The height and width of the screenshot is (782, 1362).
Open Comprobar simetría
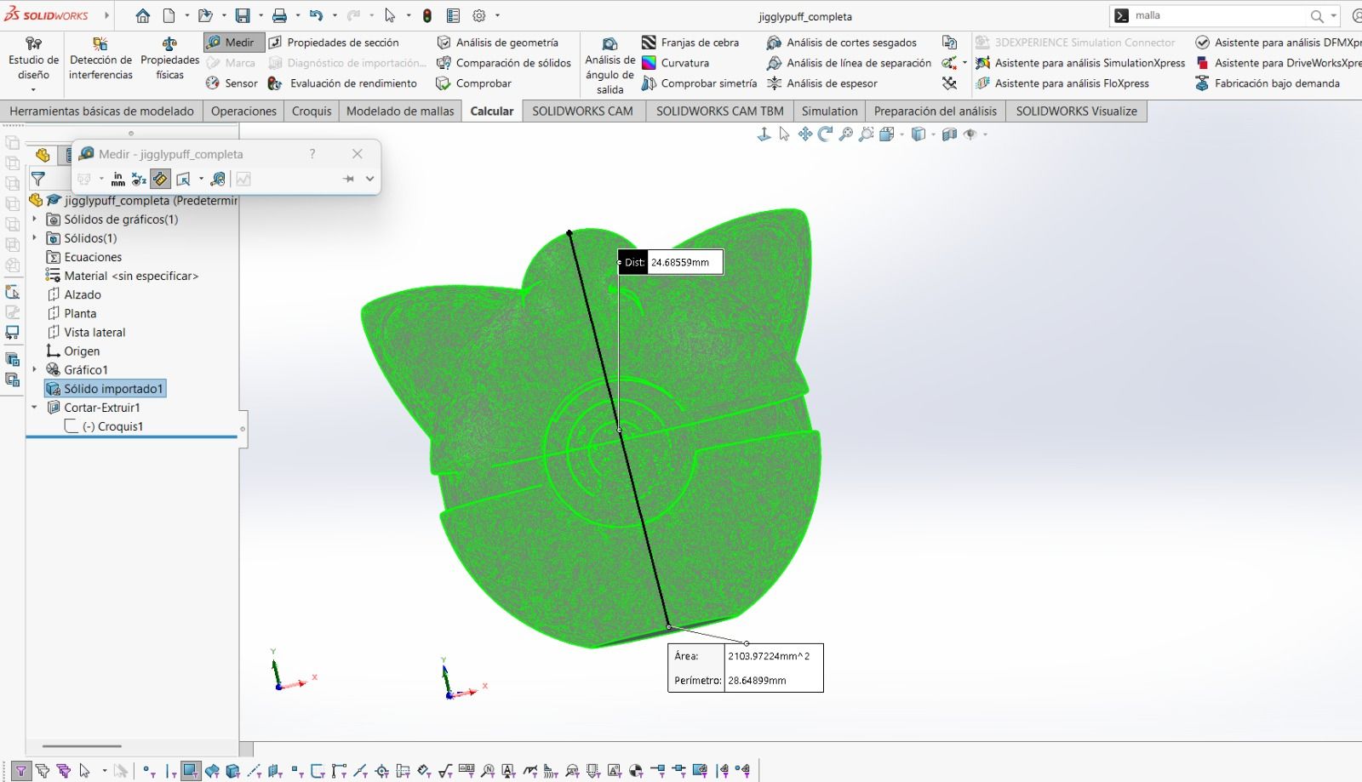pos(699,83)
